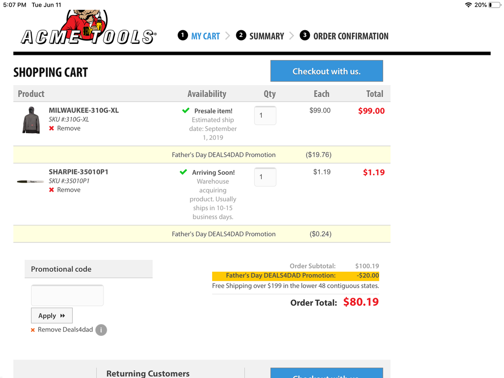Screen dimensions: 504x378
Task: Click the Availability column header
Action: [207, 94]
